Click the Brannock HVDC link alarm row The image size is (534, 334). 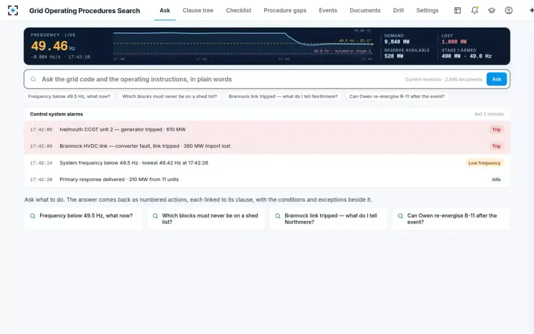pos(267,146)
